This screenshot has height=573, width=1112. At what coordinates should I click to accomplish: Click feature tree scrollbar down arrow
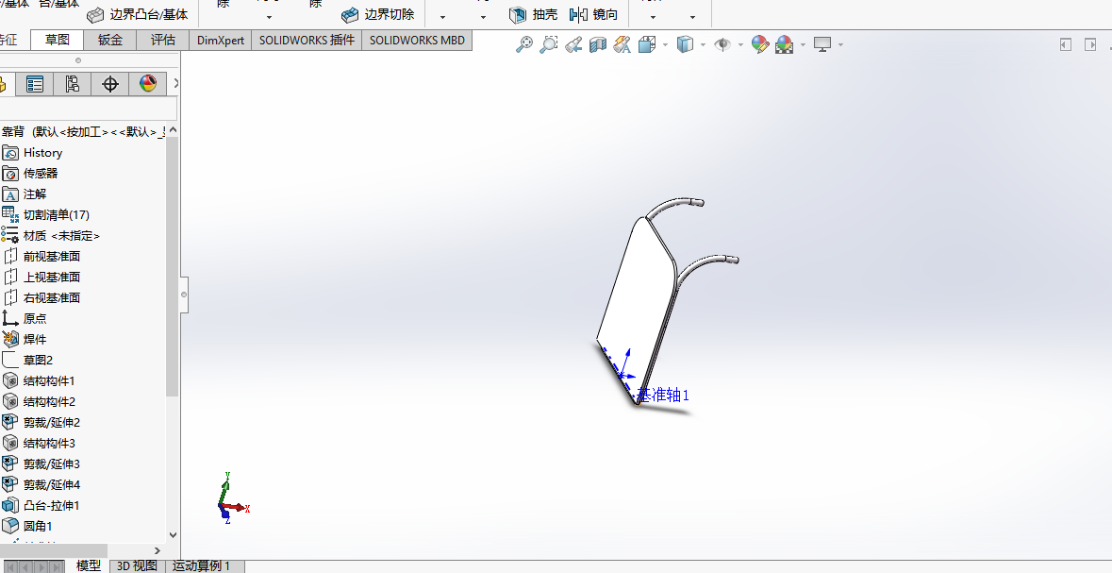click(173, 535)
